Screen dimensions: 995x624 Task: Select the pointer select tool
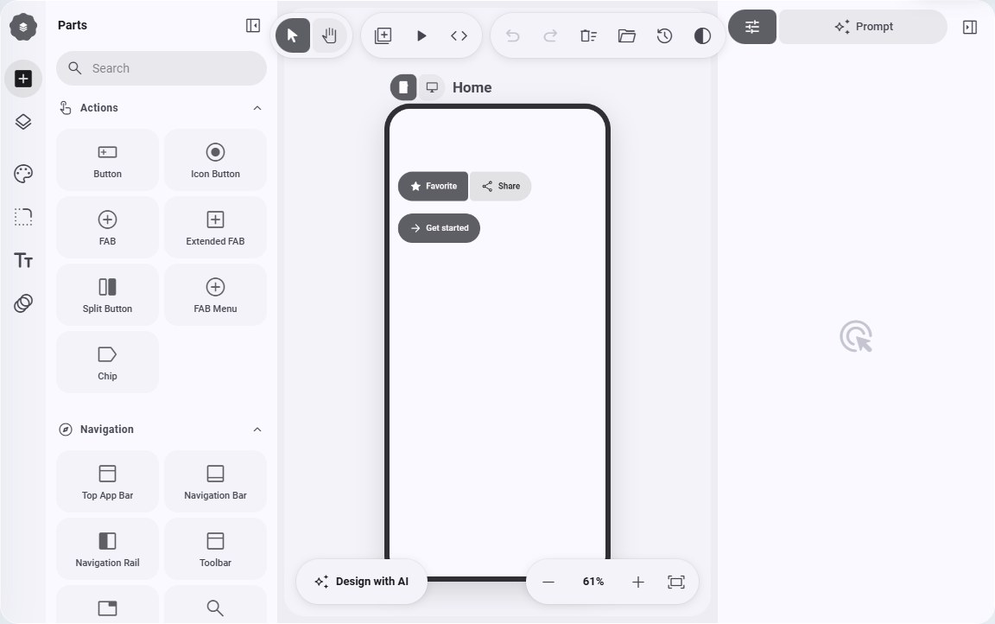click(293, 35)
